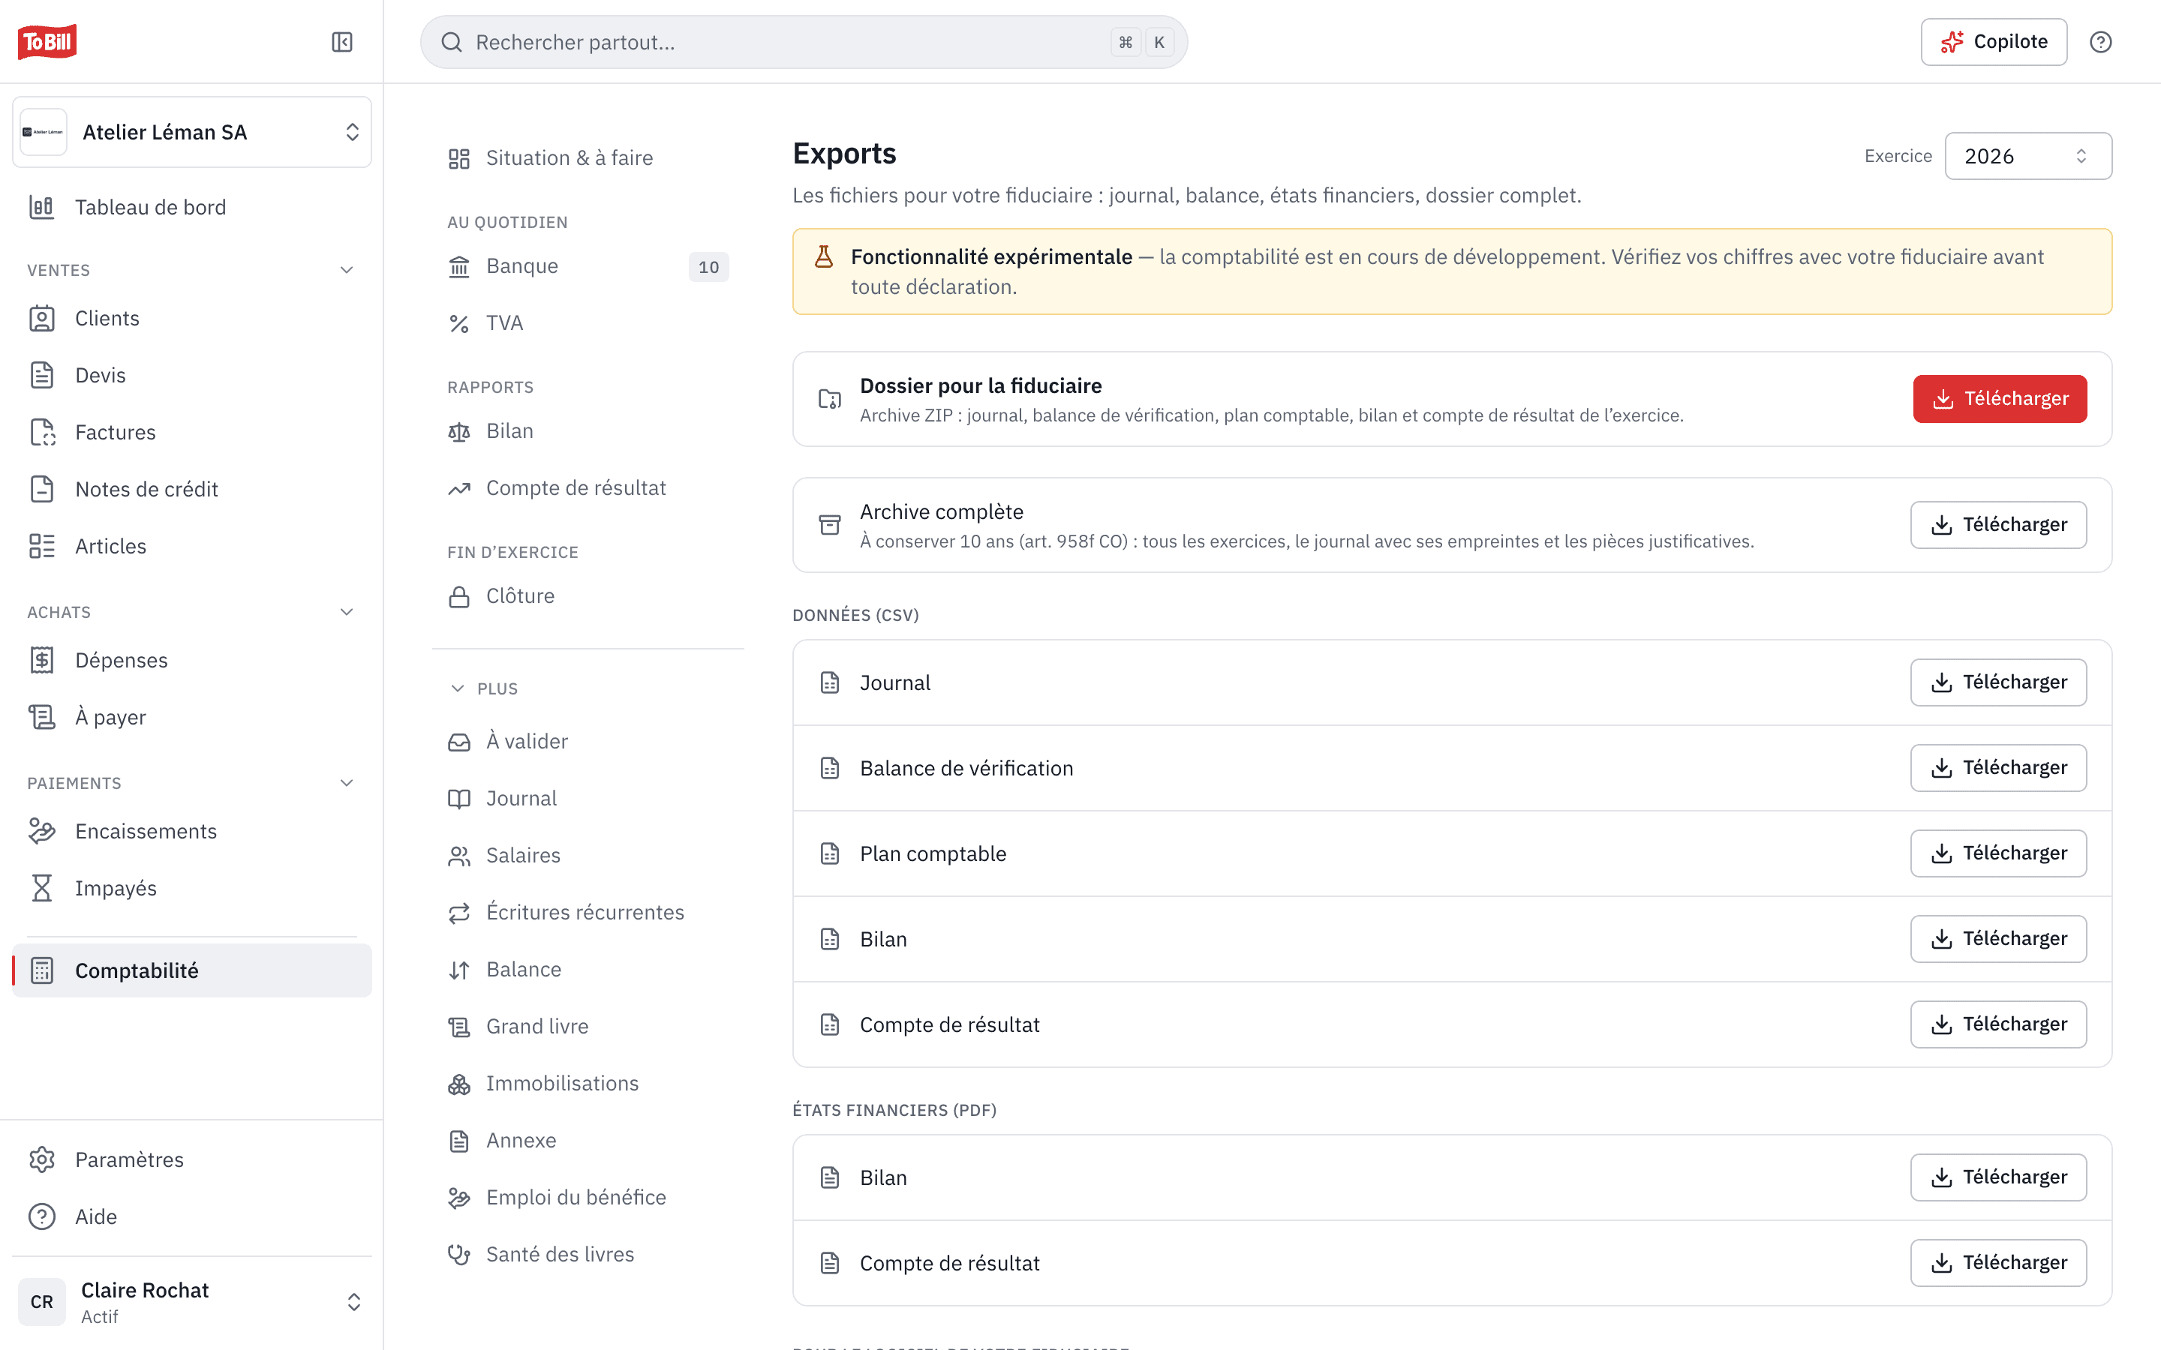Open À valider inbox entry
The height and width of the screenshot is (1350, 2161).
(588, 741)
